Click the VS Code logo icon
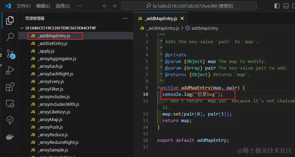Screen dimensions: 295x157 (x=8, y=6)
